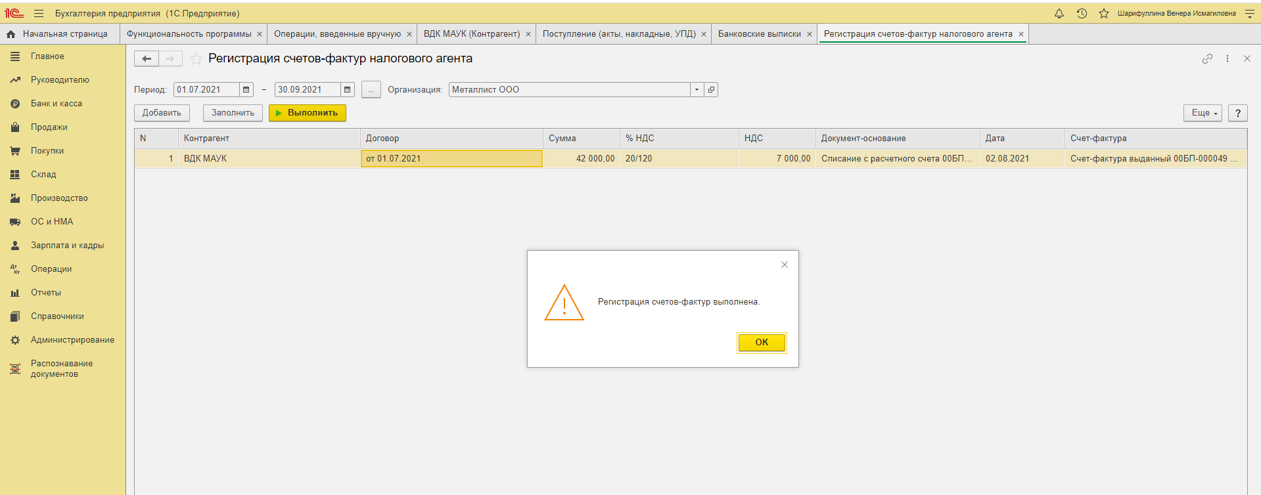1261x495 pixels.
Task: Switch to Начальная страница tab
Action: tap(60, 34)
